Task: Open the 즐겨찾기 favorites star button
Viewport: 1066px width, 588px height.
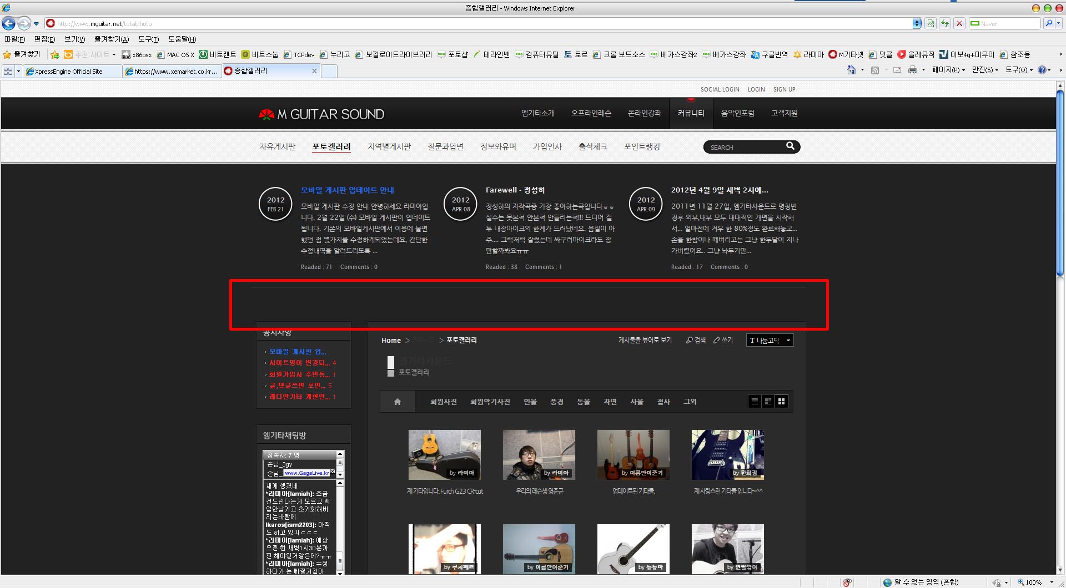Action: pos(22,54)
